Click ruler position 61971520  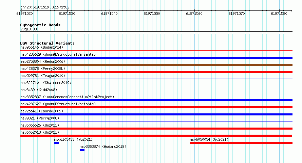coord(25,13)
